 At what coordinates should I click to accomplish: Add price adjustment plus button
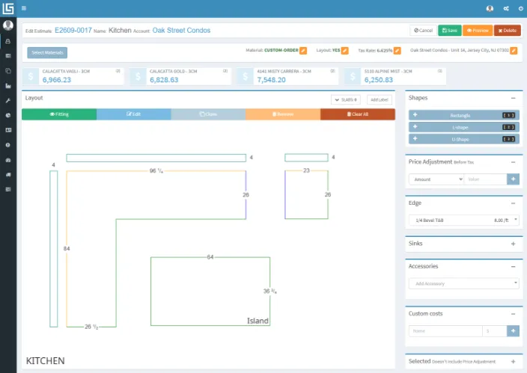pos(513,179)
